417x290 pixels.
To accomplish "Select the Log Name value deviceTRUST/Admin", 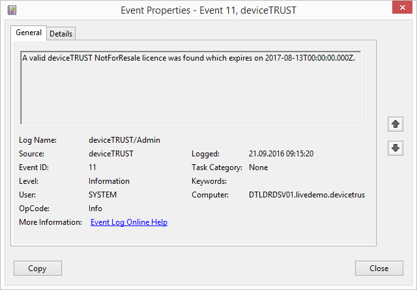I will click(x=124, y=140).
